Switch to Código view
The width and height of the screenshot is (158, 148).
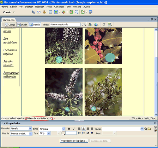pyautogui.click(x=10, y=25)
